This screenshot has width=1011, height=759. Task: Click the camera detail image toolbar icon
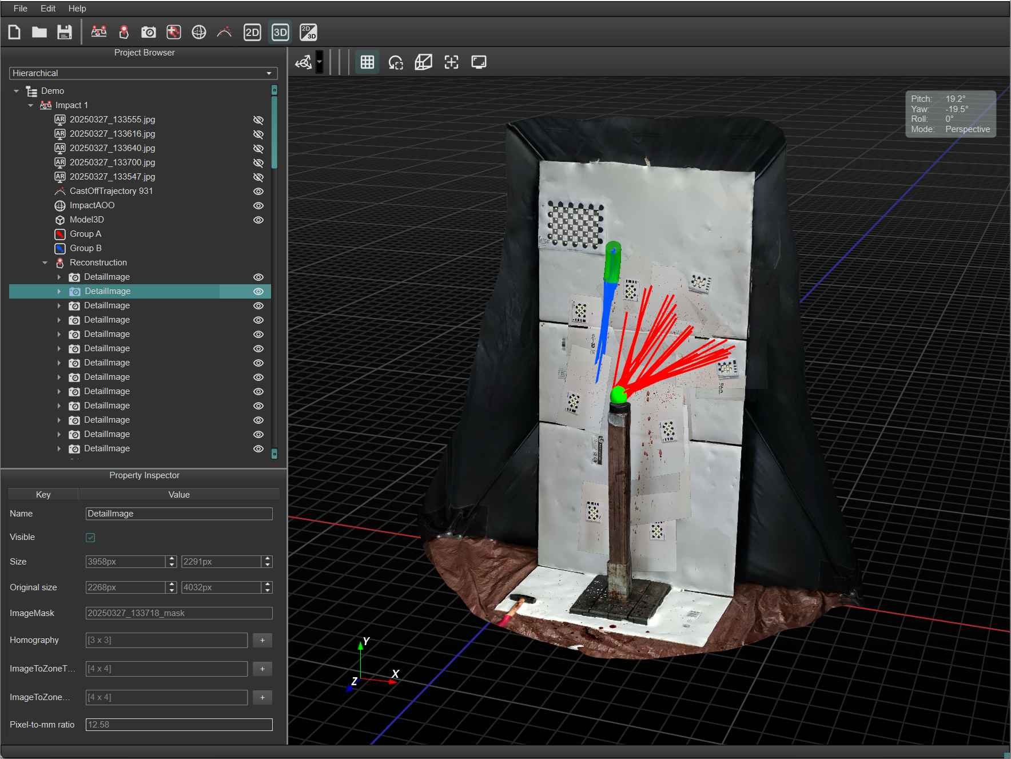(x=149, y=32)
